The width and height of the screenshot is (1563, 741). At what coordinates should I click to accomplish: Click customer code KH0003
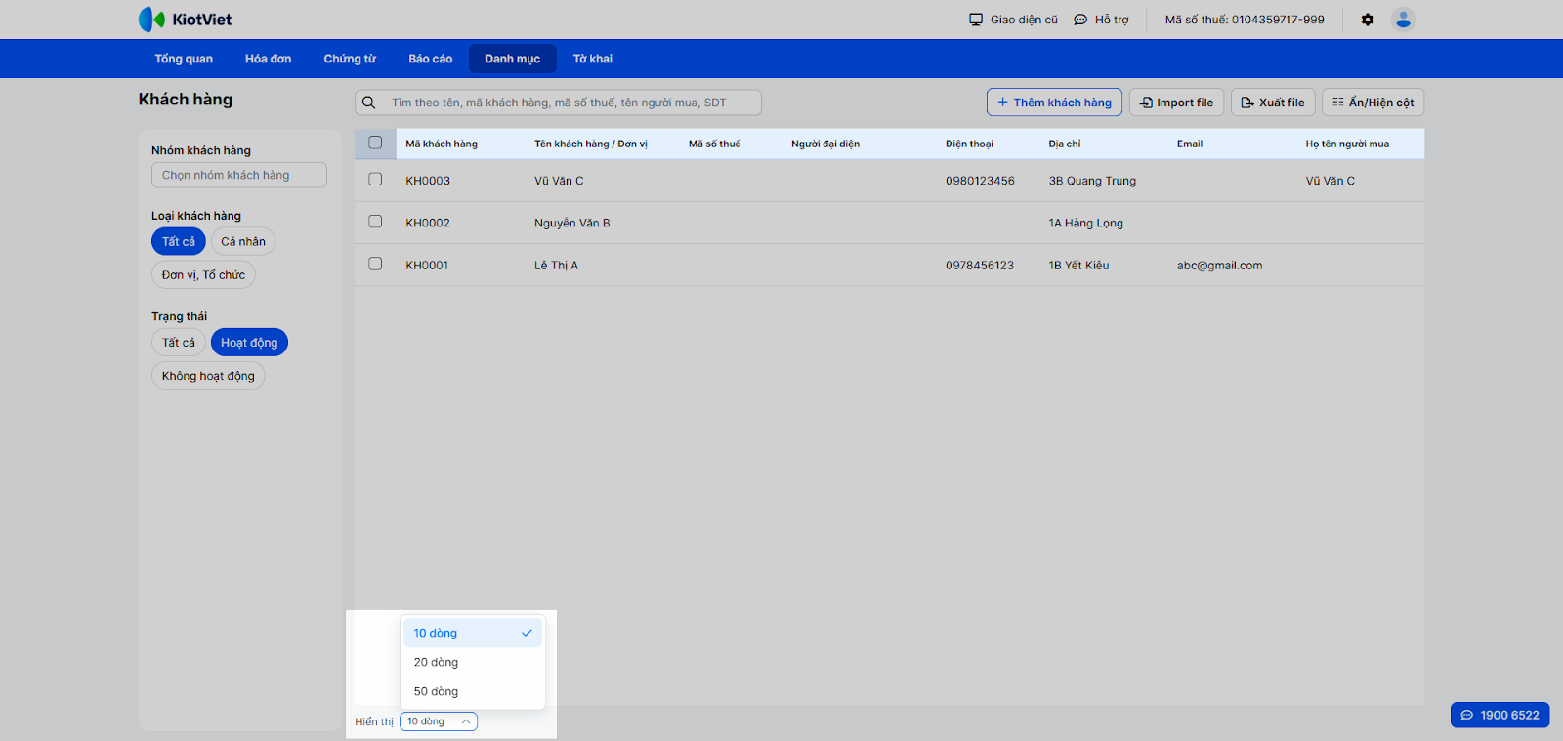[428, 181]
